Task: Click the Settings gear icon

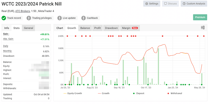Action: pyautogui.click(x=147, y=4)
